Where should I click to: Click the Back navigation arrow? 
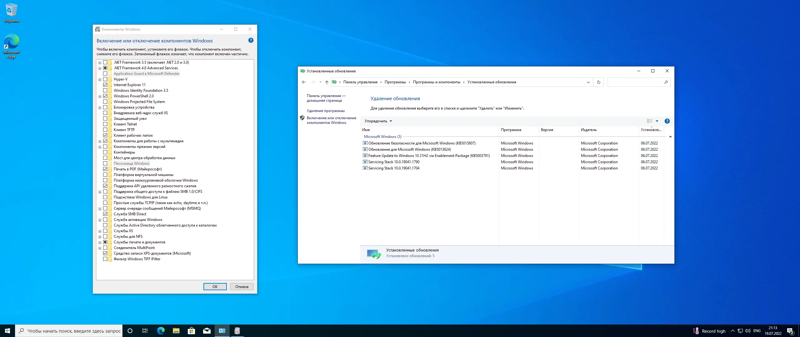tap(304, 82)
